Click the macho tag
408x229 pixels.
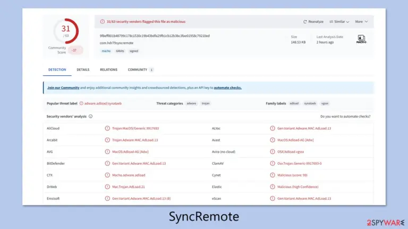[x=106, y=51]
